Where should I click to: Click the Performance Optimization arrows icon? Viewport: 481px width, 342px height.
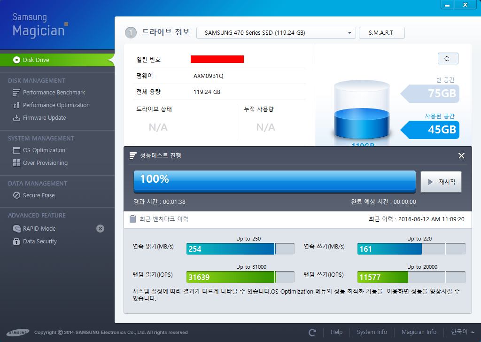click(x=16, y=105)
